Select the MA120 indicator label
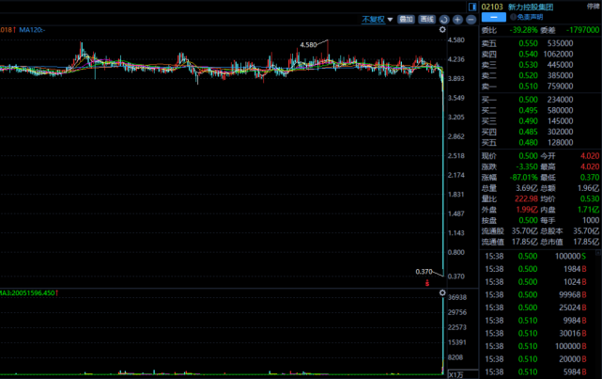 click(32, 29)
